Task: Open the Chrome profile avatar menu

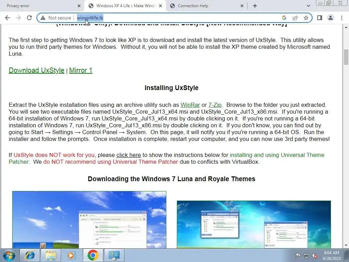Action: 331,18
